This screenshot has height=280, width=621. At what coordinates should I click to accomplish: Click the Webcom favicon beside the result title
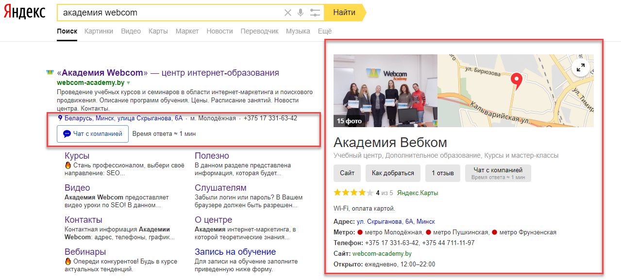(x=50, y=73)
